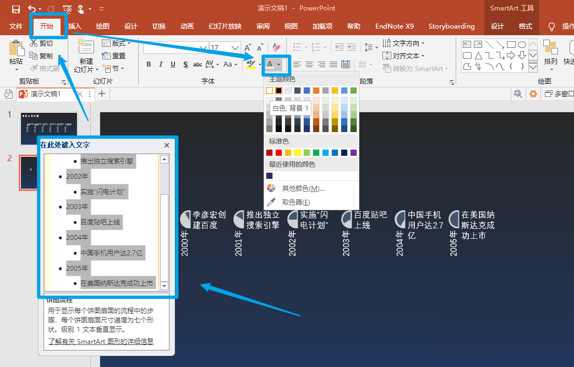Select the down block arrow shape
Screen dimensions: 574x367
(522, 56)
